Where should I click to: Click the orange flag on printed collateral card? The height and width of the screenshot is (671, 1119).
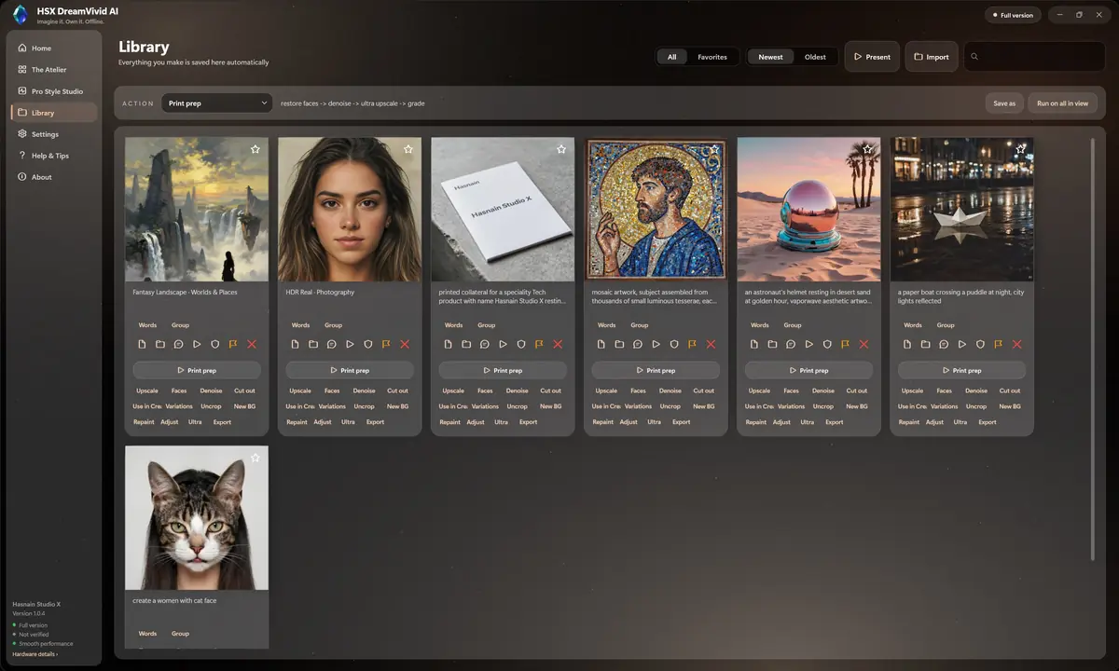tap(539, 344)
